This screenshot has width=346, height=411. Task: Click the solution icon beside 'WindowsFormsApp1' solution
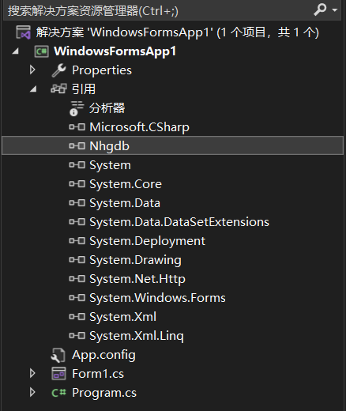coord(23,32)
